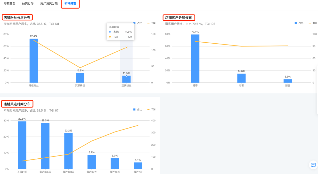Hide 占比 series in 店铺客户分层分布 chart
The image size is (318, 174).
299,23
